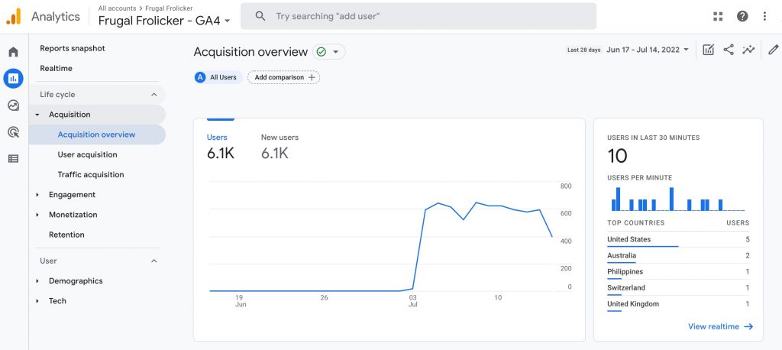Open the report status dropdown arrow
This screenshot has width=782, height=350.
(336, 52)
